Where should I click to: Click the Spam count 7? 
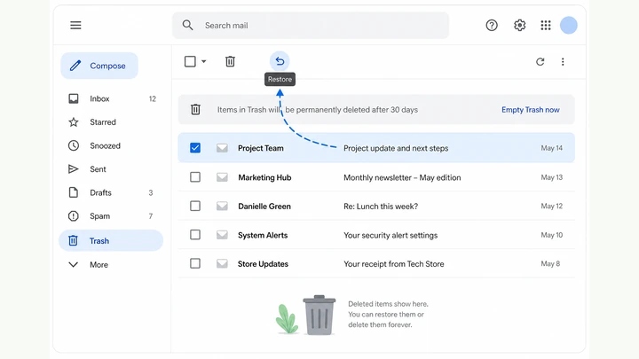point(151,216)
